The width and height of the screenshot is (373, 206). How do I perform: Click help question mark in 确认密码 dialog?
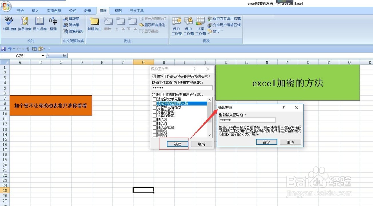click(283, 107)
